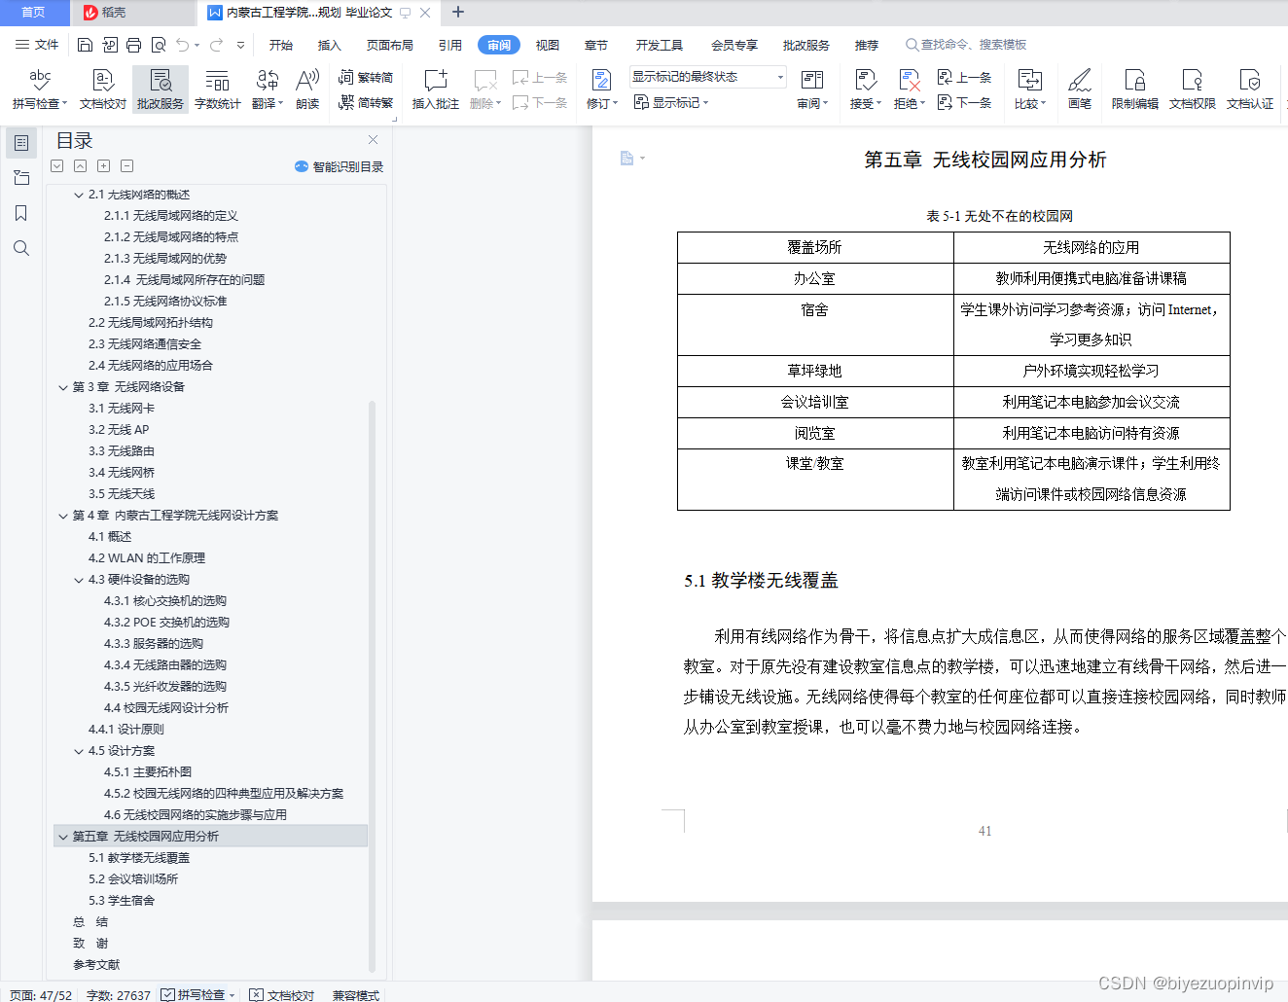Screen dimensions: 1288x1002
Task: Click smart recognize table of contents (智能识别目录)
Action: [340, 166]
